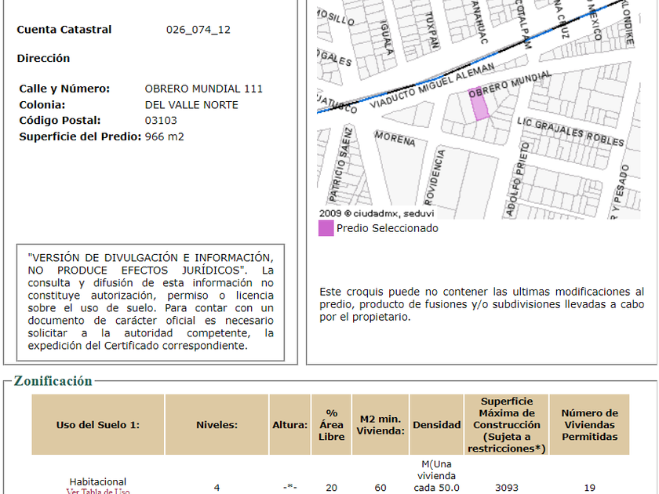Click the 'IGUALA' street label on map

386,37
